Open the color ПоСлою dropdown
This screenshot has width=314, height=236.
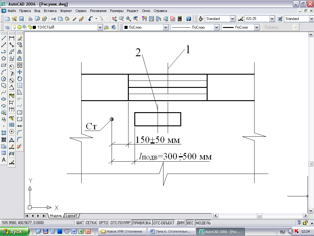(166, 27)
